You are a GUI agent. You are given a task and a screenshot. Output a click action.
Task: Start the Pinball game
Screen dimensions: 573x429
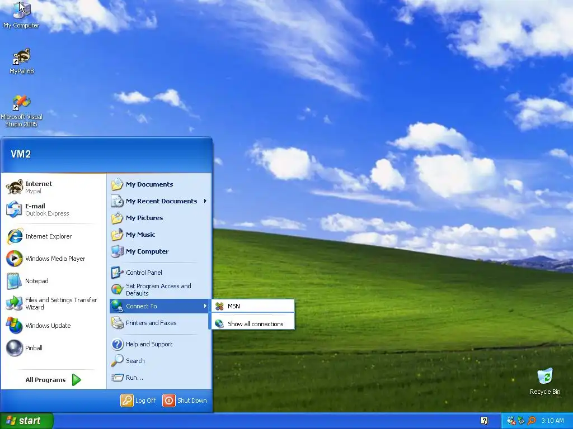[53, 348]
